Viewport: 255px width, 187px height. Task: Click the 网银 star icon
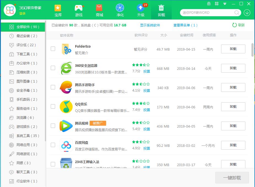coord(11,163)
